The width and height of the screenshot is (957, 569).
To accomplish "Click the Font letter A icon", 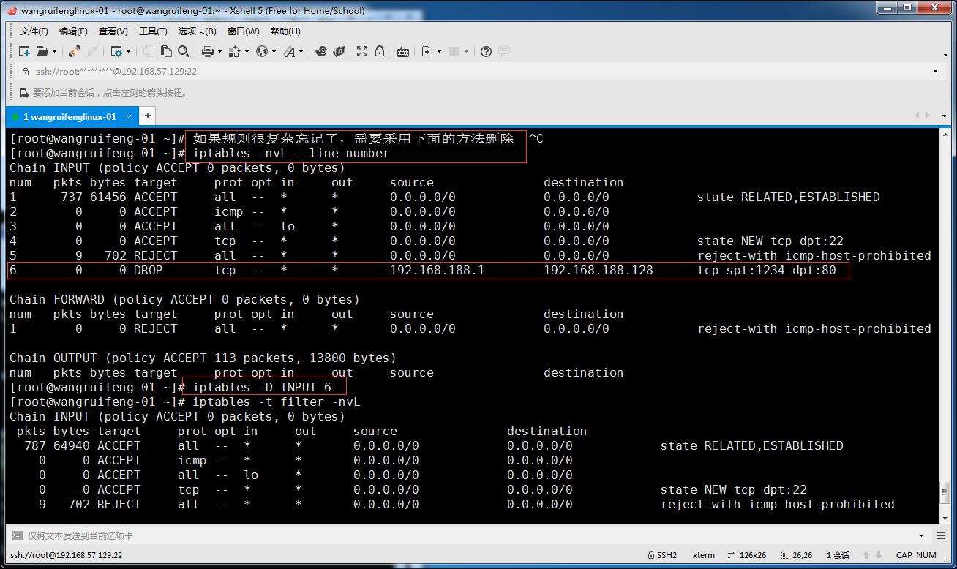I will click(290, 51).
